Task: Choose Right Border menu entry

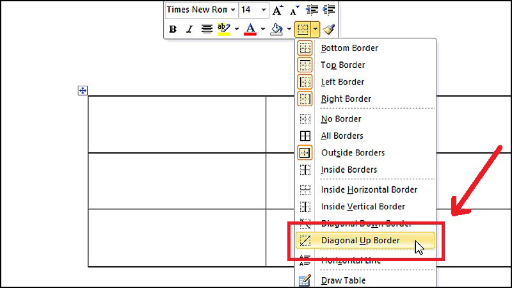Action: coord(365,99)
